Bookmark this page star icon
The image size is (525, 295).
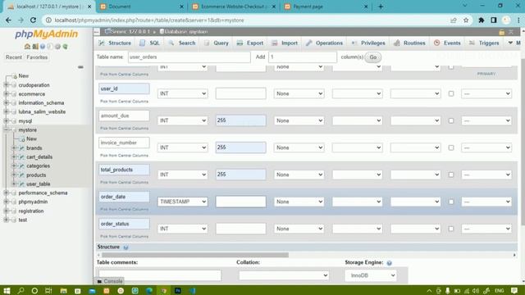coord(466,20)
